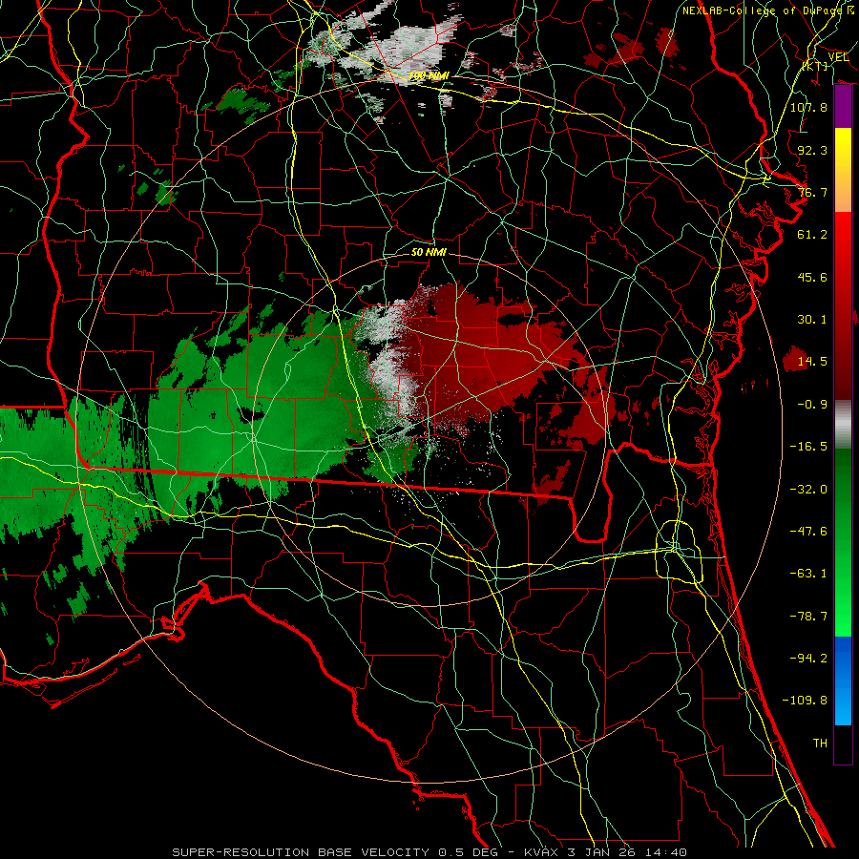Click the VEL legend title
859x859 pixels.
click(x=838, y=57)
